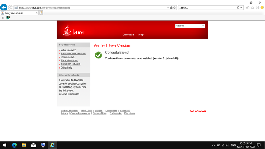Click the Java logo in banner
Image resolution: width=265 pixels, height=149 pixels.
74,31
